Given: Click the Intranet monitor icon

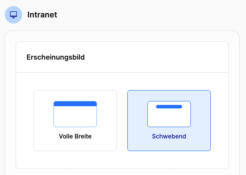Looking at the screenshot, I should [x=13, y=15].
